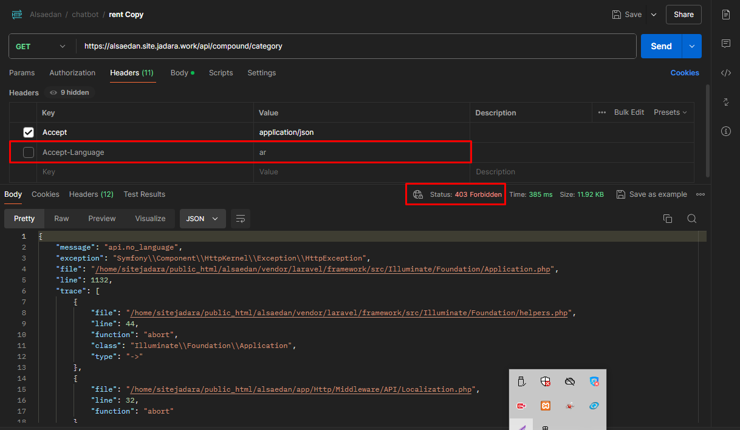Search the response body with magnifier icon
This screenshot has width=740, height=430.
pos(691,219)
